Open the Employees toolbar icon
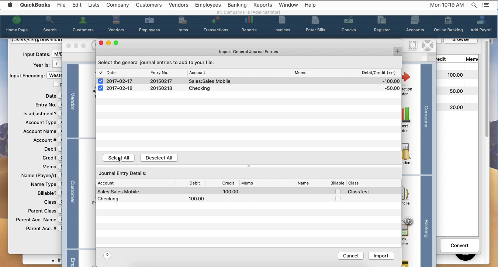Viewport: 498px width, 267px height. (x=149, y=24)
